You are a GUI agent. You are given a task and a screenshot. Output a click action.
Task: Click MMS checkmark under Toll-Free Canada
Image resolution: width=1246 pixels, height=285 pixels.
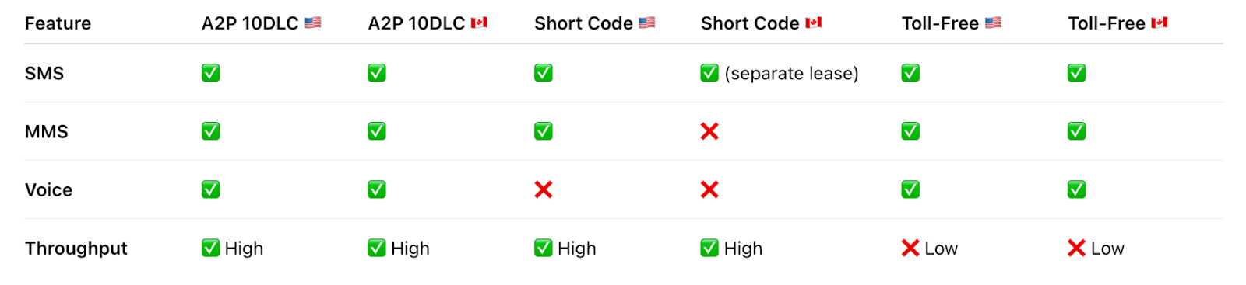click(1076, 131)
